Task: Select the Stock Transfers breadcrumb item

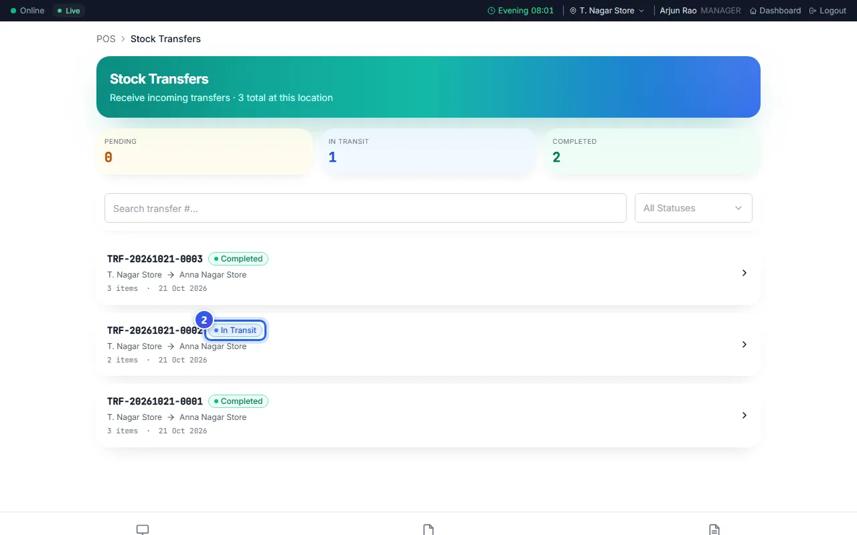Action: 165,39
